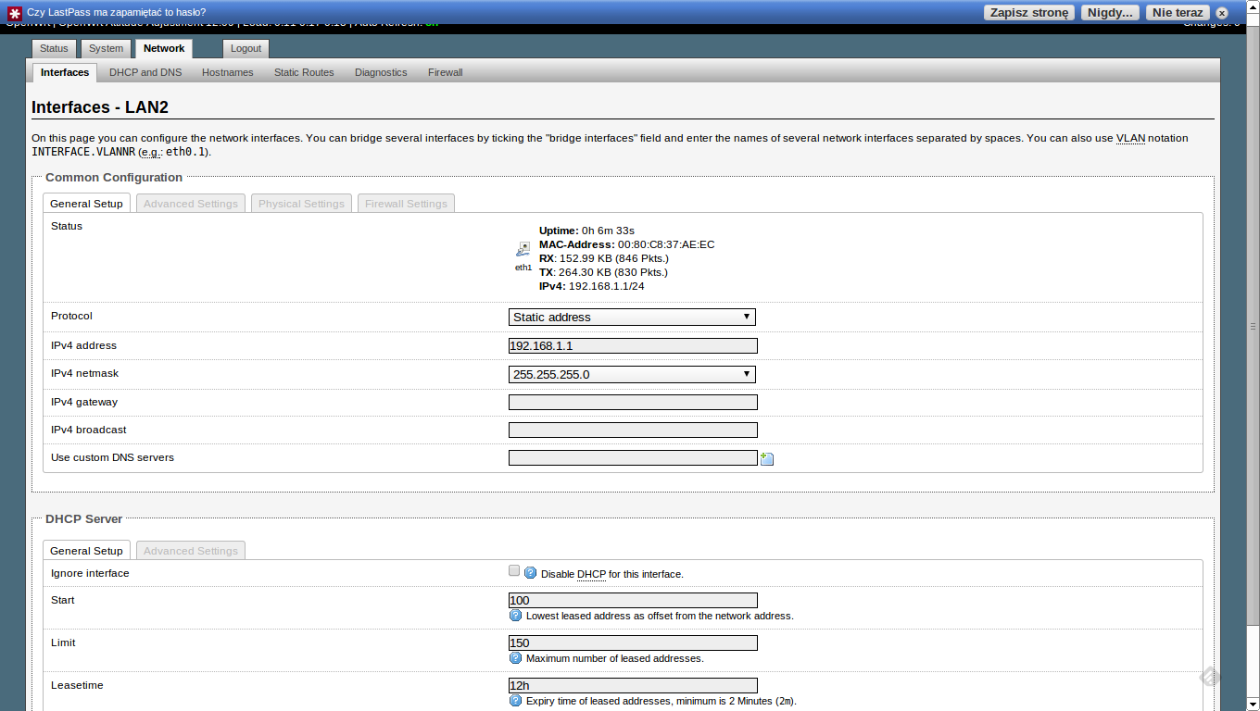Select DHCP Server General Setup tab
1260x711 pixels.
point(86,551)
